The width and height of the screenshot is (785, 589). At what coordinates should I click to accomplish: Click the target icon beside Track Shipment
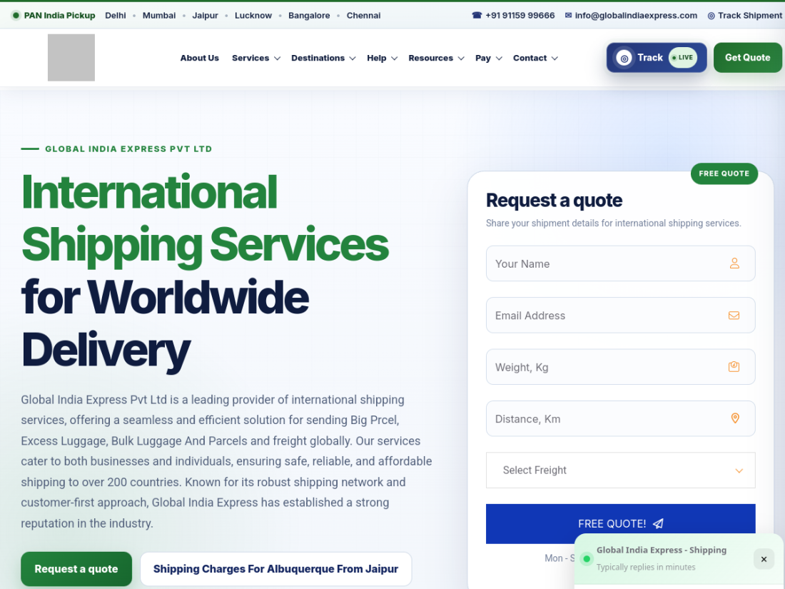[x=711, y=16]
